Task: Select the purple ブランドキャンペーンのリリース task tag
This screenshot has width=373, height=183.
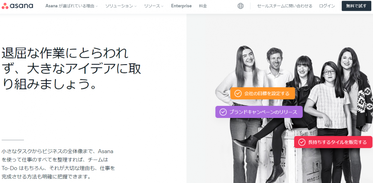Action: click(x=259, y=112)
